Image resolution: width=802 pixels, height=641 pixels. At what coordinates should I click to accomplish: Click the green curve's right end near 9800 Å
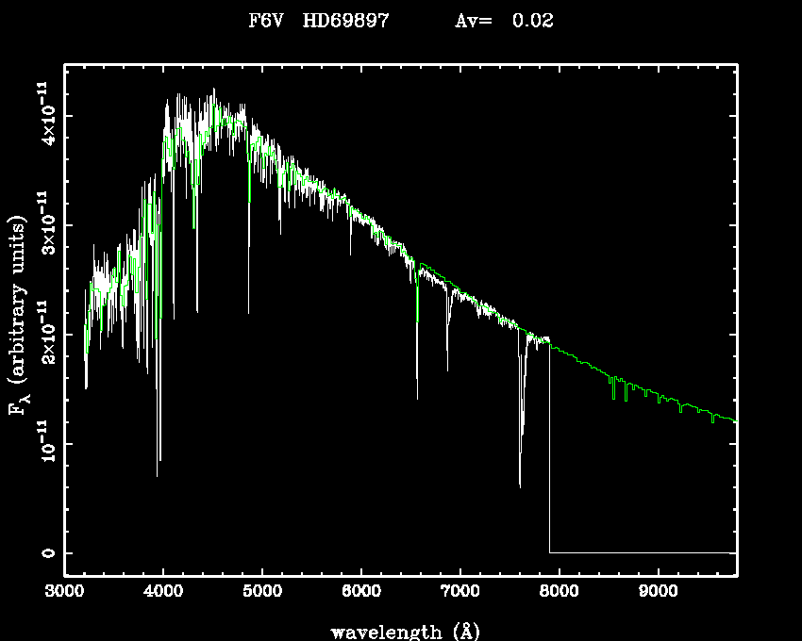(x=734, y=420)
